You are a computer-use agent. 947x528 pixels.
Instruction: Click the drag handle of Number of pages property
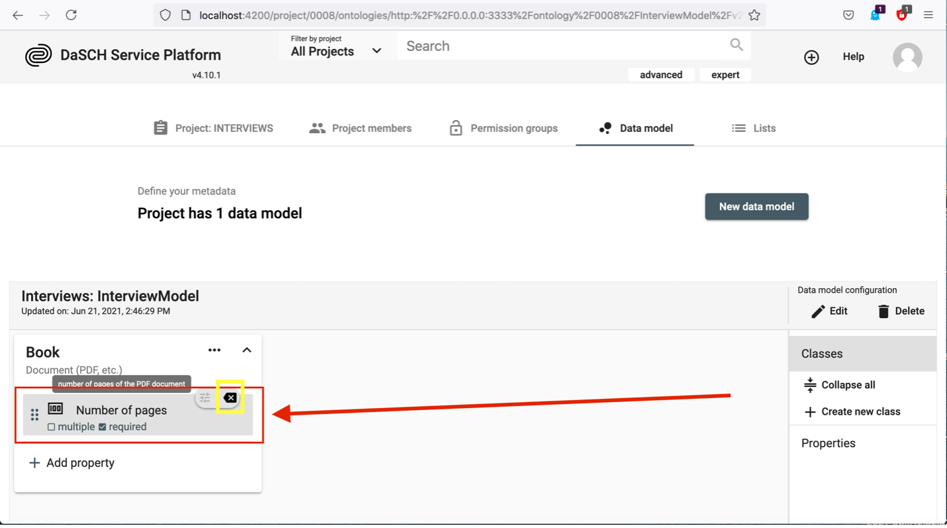(x=34, y=415)
